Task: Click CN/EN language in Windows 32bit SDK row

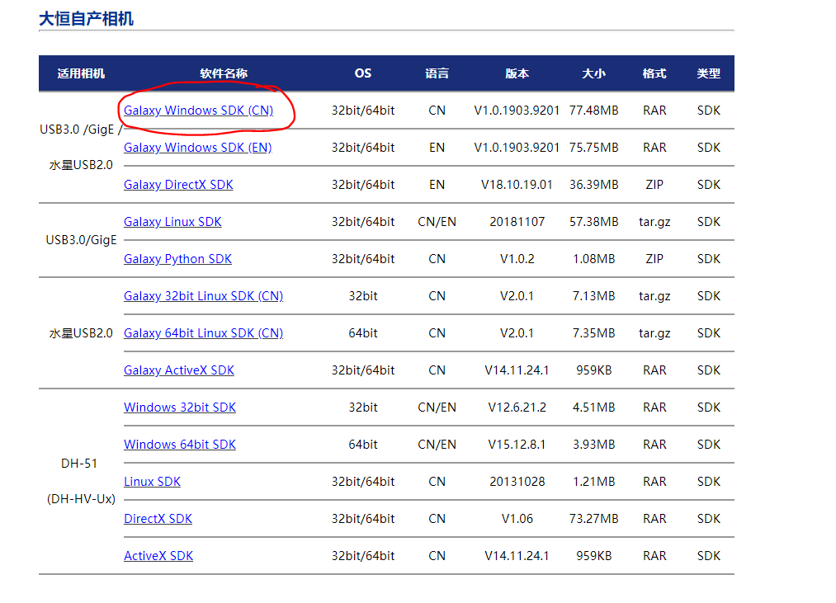Action: point(437,407)
